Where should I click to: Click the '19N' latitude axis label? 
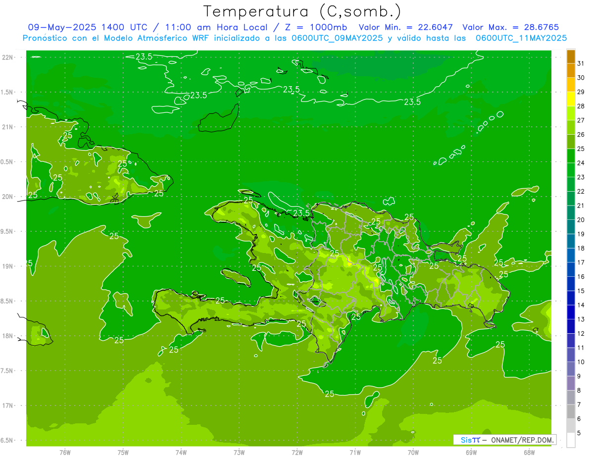(7, 266)
